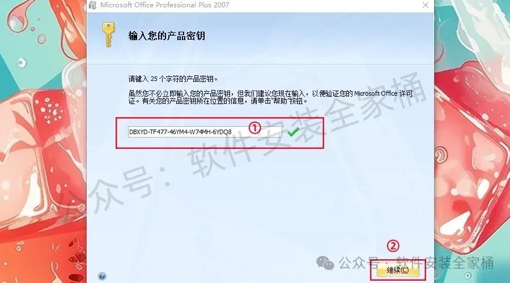Focus the product key input field

click(205, 132)
